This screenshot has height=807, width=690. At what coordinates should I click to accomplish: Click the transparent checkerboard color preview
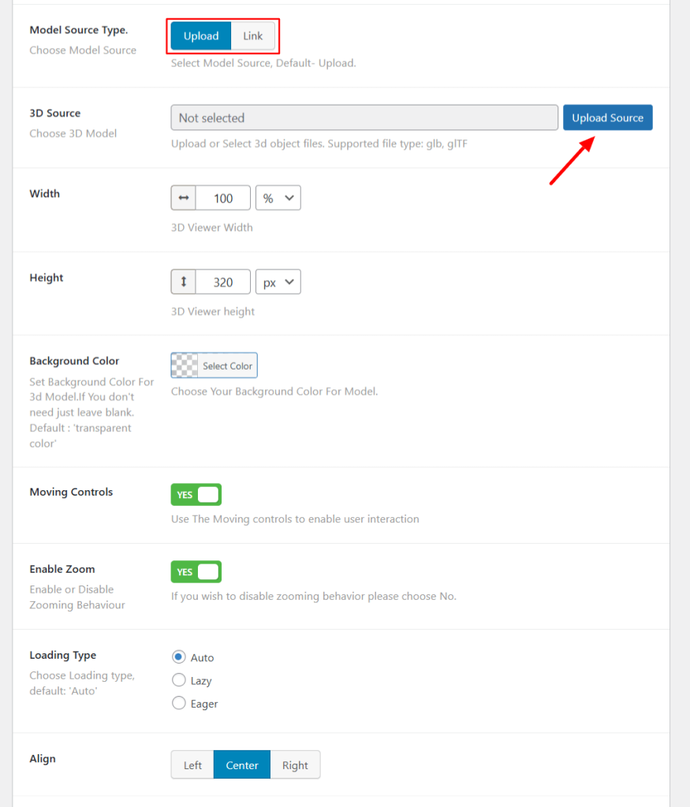tap(185, 365)
